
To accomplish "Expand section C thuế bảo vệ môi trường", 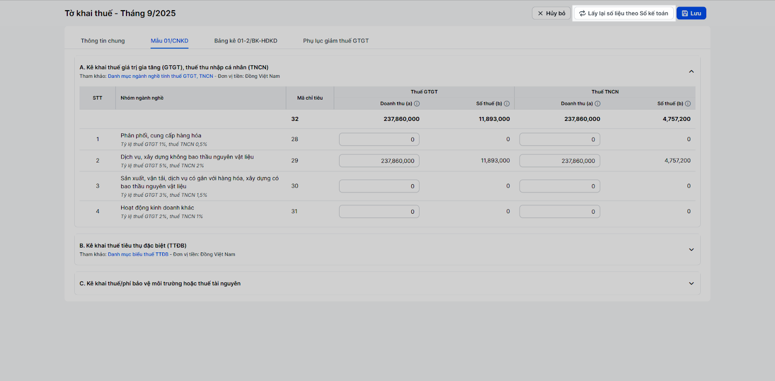I will pos(691,283).
